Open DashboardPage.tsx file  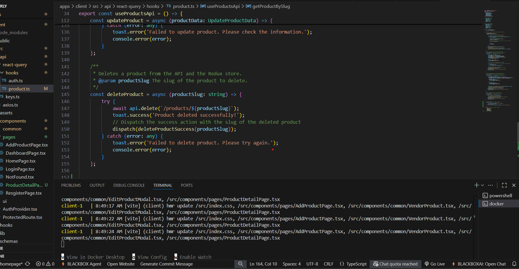tap(26, 153)
